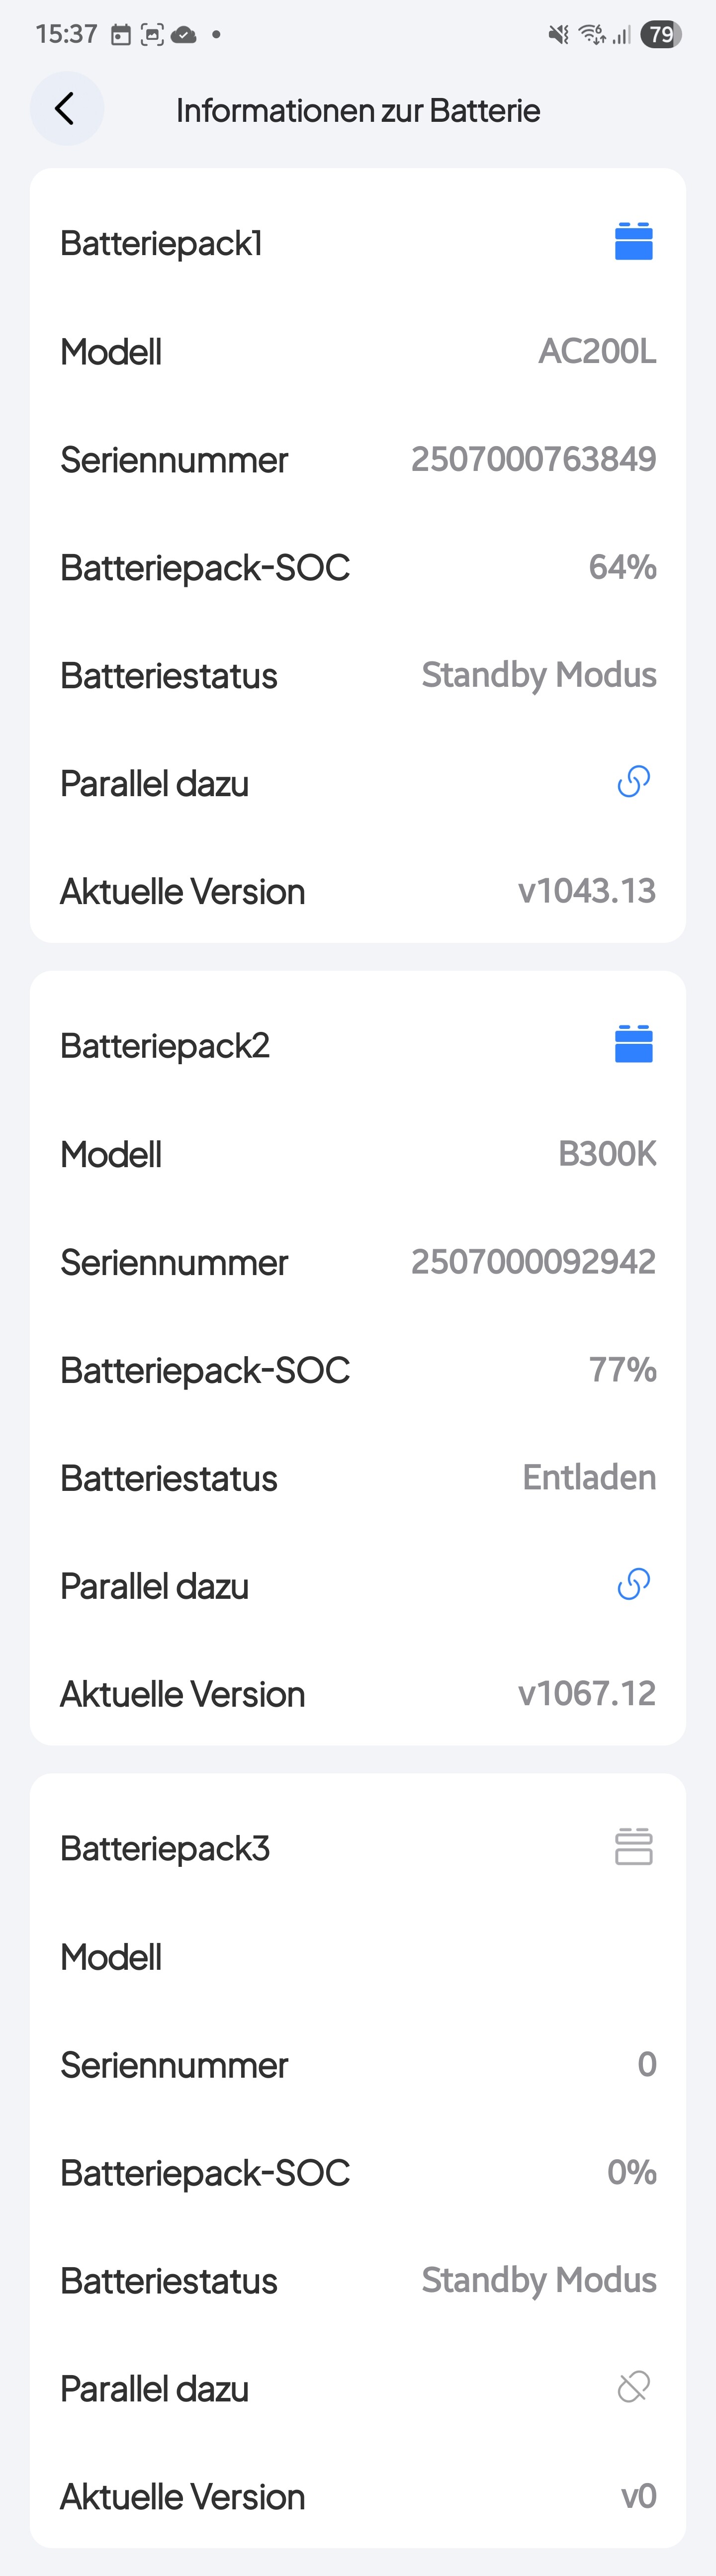Screen dimensions: 716x2576
Task: Tap Batteriepack2 parallel link icon
Action: coord(633,1585)
